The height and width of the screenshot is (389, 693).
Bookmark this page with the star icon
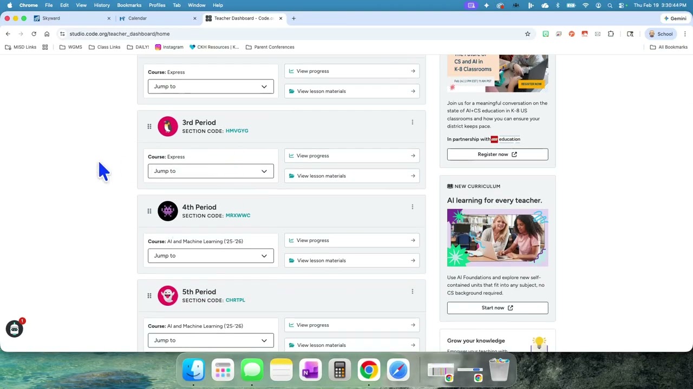[527, 34]
